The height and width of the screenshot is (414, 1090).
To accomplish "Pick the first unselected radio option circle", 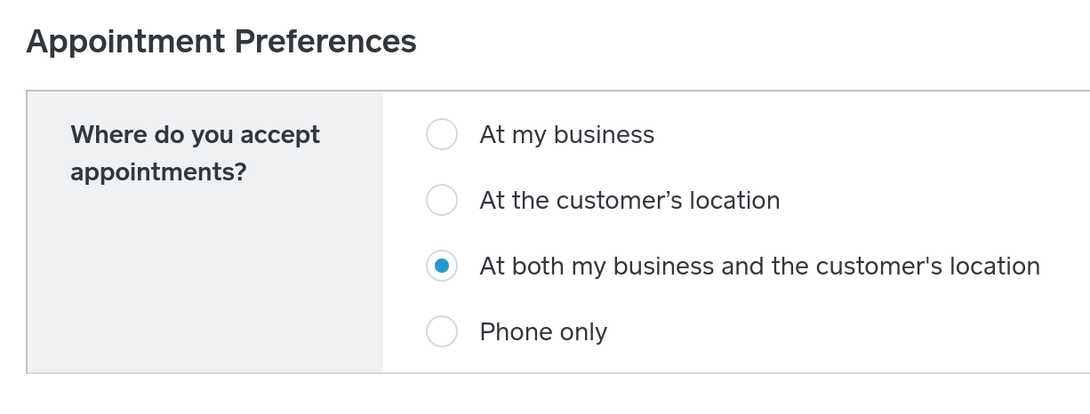I will tap(442, 135).
